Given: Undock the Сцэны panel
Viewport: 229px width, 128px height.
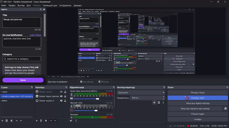Looking at the screenshot, I should click(x=32, y=87).
